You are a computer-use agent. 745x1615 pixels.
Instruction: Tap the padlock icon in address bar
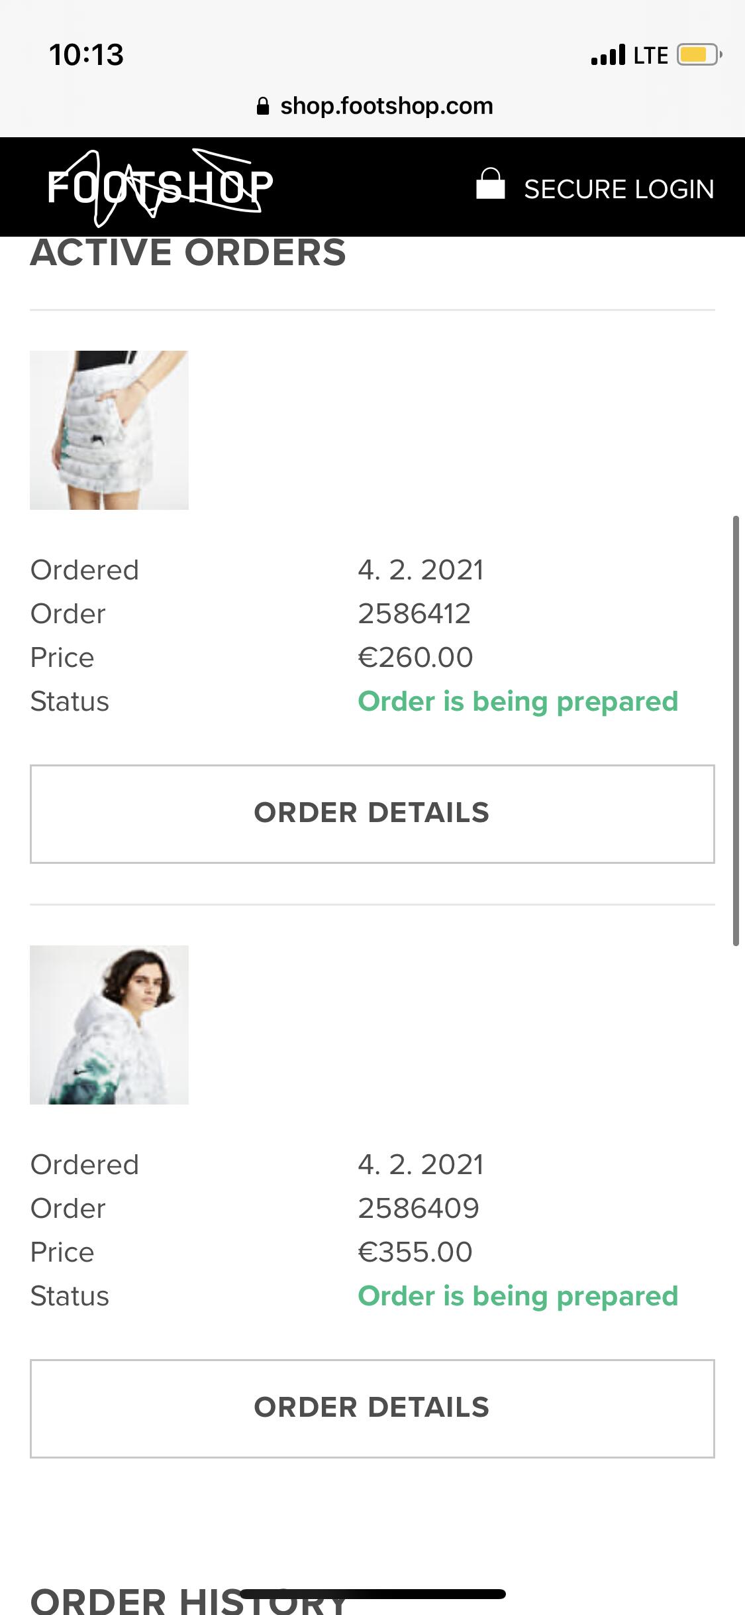pyautogui.click(x=263, y=107)
